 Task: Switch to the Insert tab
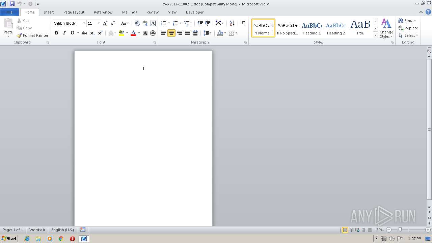pos(49,12)
